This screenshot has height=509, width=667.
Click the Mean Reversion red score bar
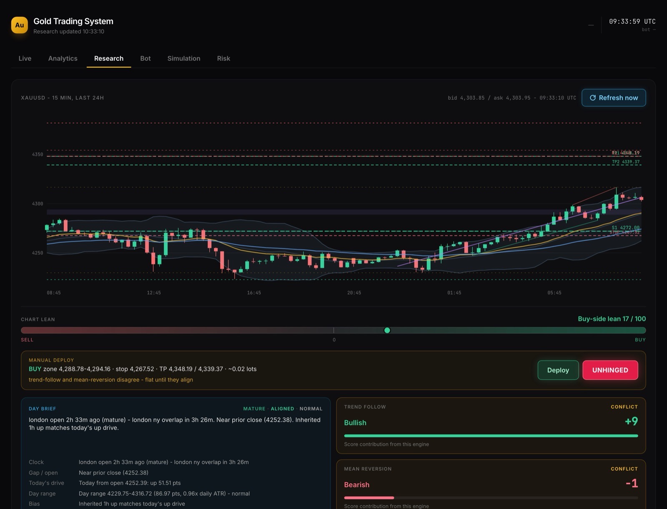[369, 498]
